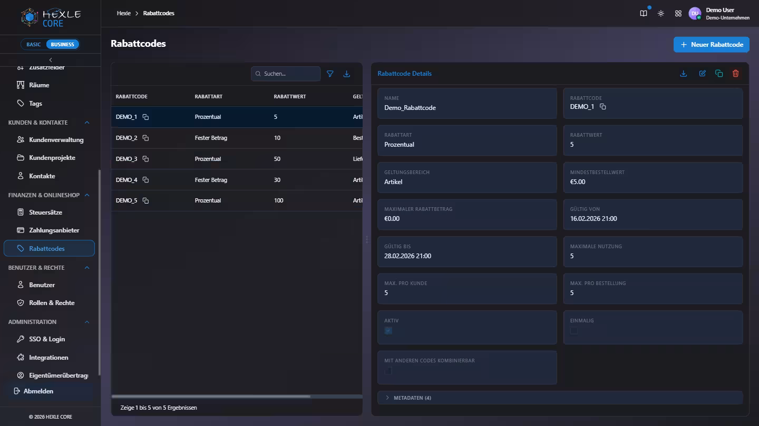Screen dimensions: 759x426
Task: Edit the selected Rabattcode
Action: click(x=703, y=74)
